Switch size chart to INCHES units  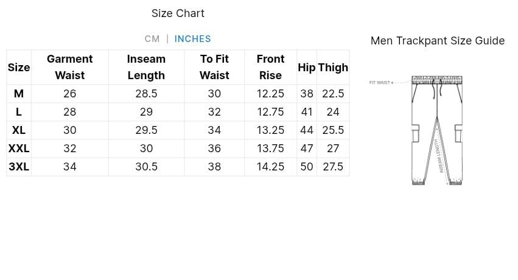click(192, 39)
